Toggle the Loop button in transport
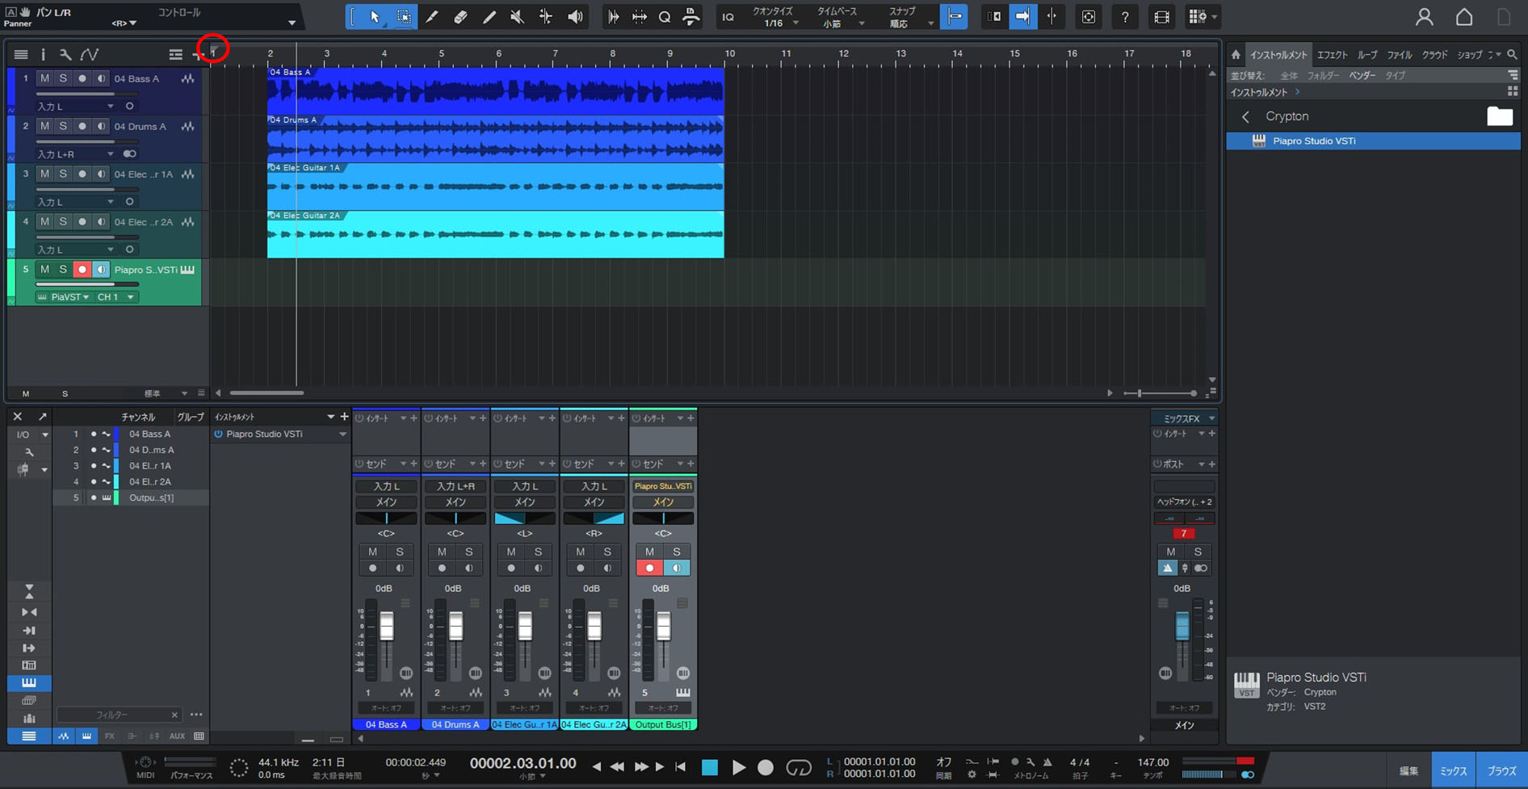The height and width of the screenshot is (789, 1528). click(x=798, y=767)
